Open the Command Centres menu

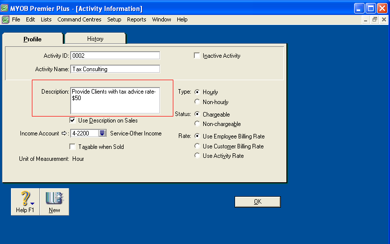pos(79,19)
